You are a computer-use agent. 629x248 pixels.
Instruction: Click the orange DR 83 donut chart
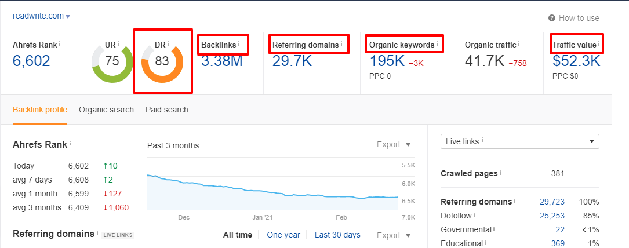click(x=162, y=61)
